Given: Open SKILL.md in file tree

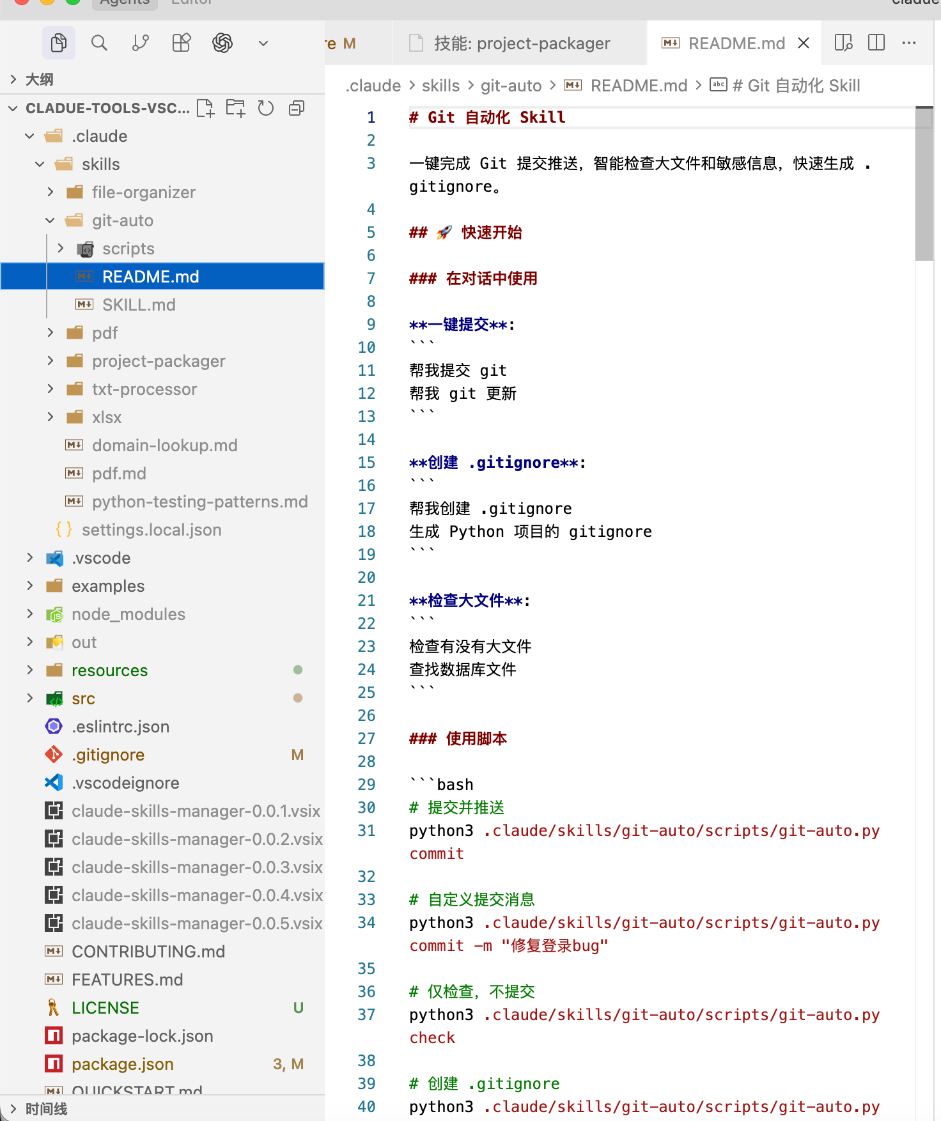Looking at the screenshot, I should point(162,305).
